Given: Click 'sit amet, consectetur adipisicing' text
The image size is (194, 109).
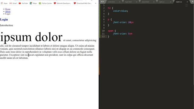Looking at the screenshot, I should tap(79, 40).
